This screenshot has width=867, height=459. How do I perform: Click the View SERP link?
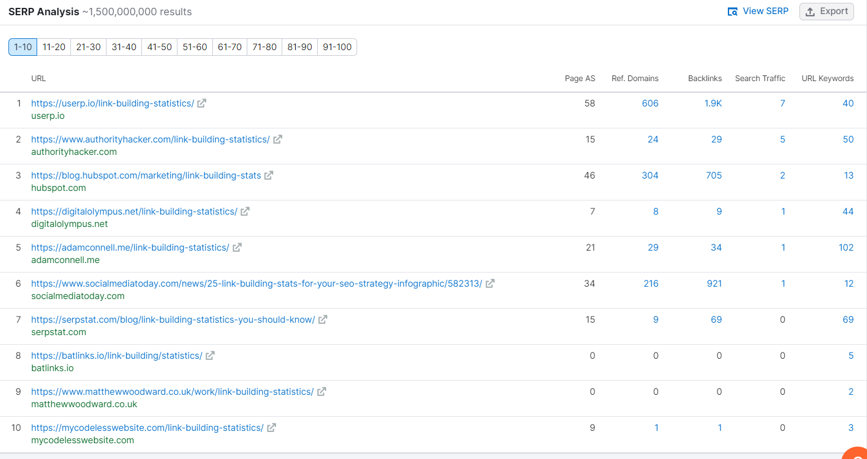758,11
